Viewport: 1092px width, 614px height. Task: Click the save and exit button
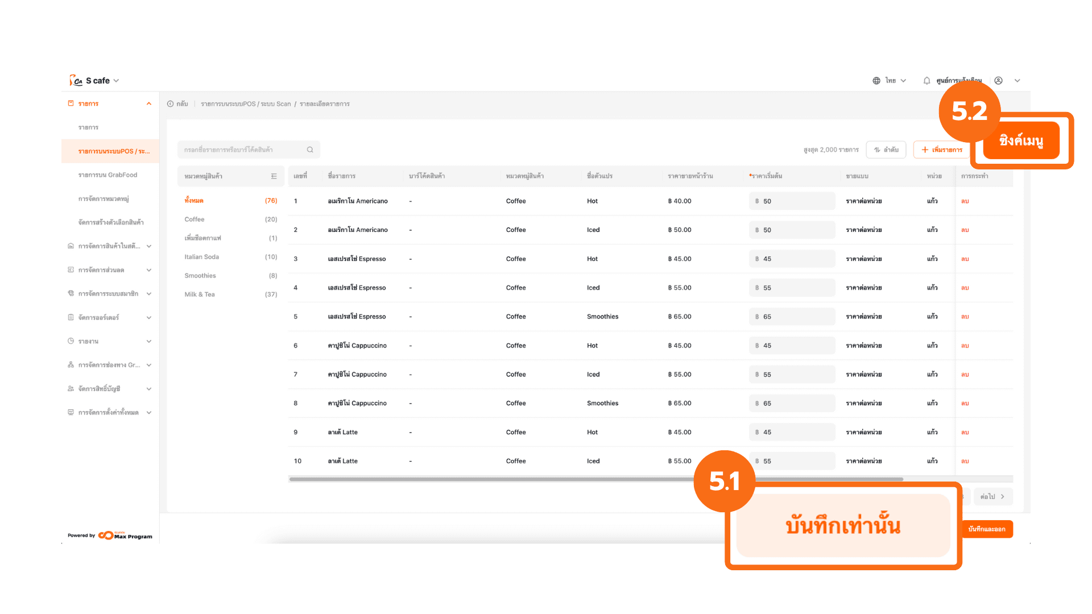[x=987, y=529]
